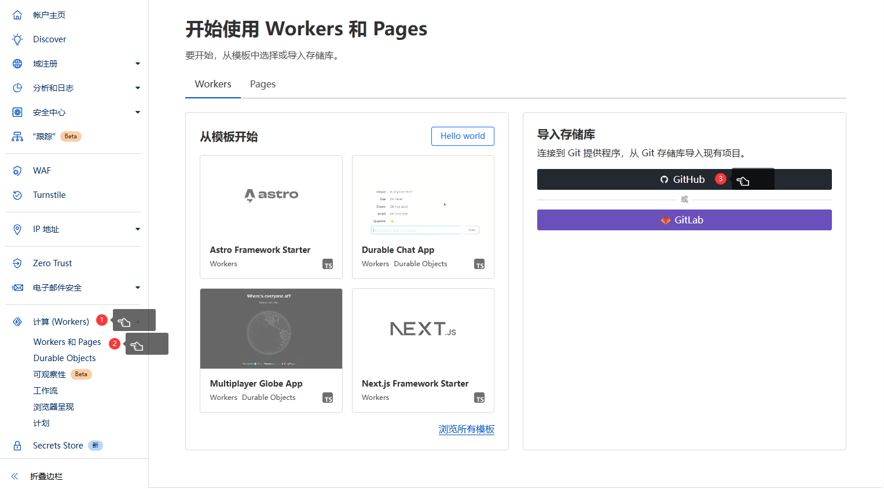Click the Hello world button
884x489 pixels.
(462, 136)
